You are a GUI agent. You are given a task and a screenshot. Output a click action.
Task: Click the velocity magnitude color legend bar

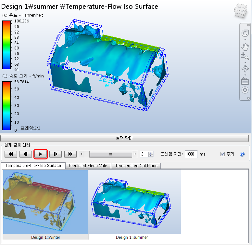[x=6, y=106]
